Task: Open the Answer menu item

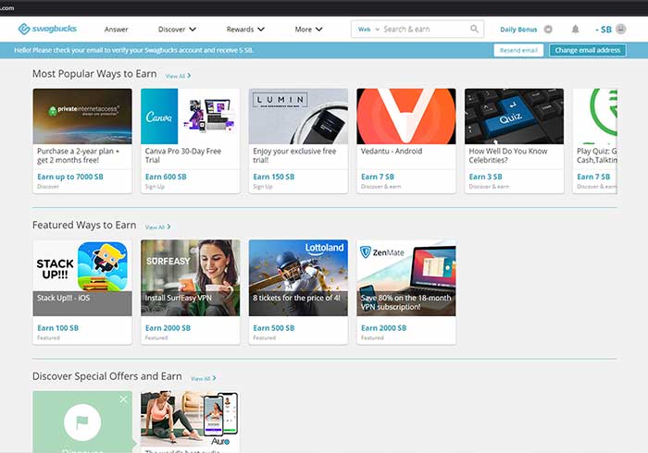Action: pos(116,30)
